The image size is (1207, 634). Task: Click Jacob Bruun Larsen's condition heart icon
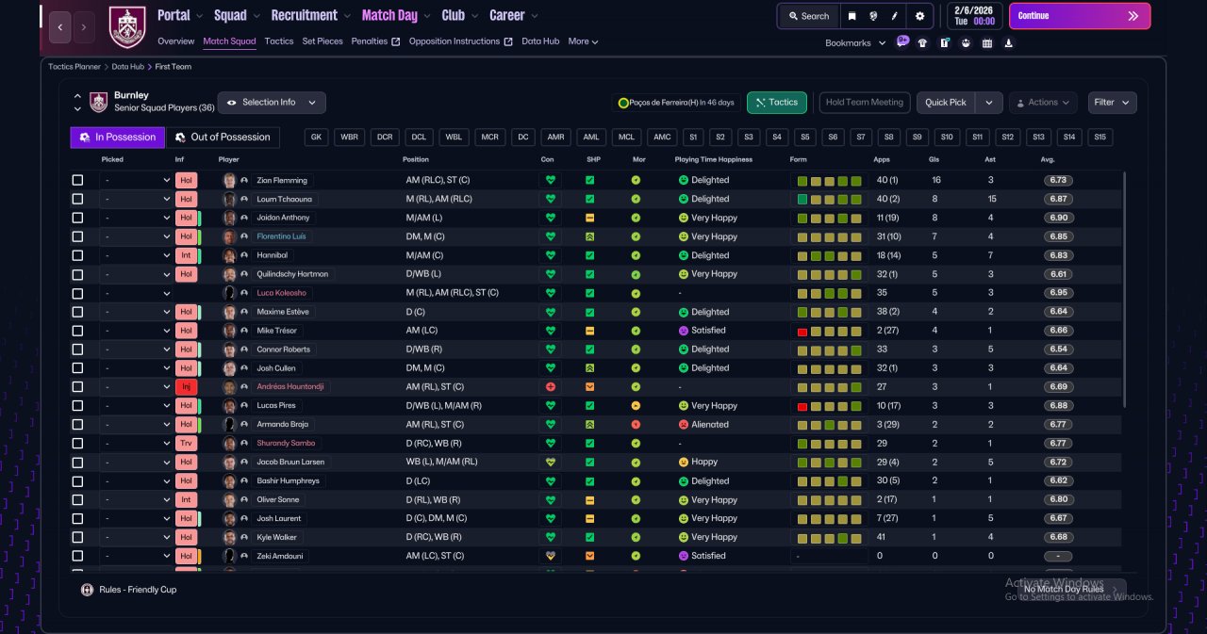pyautogui.click(x=551, y=463)
